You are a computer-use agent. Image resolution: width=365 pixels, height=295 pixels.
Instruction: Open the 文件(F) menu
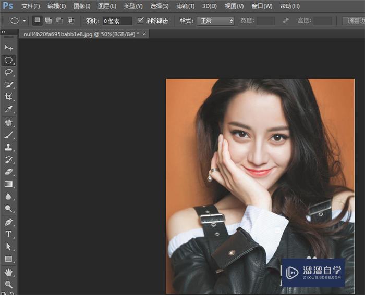tap(30, 6)
